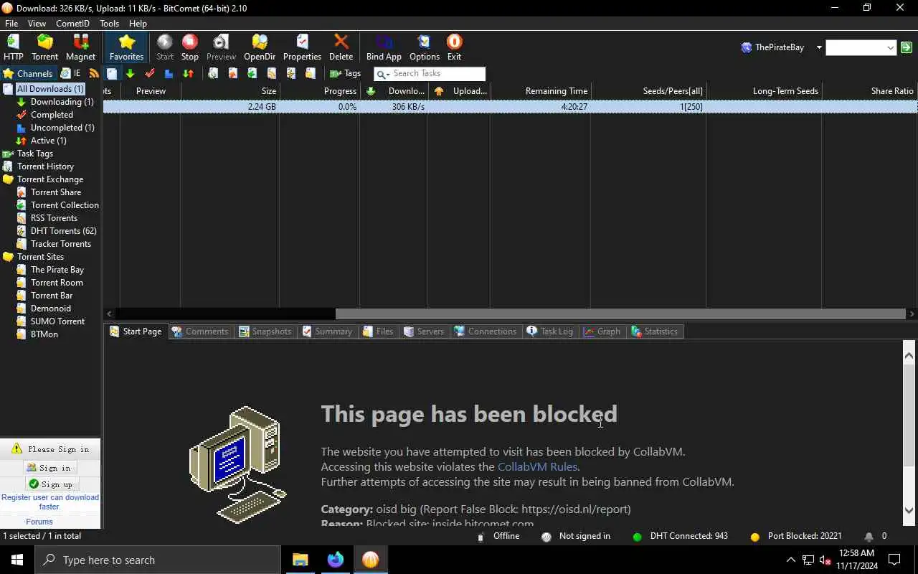This screenshot has width=918, height=574.
Task: Open The Pirate Bay under Torrent Sites
Action: (57, 270)
